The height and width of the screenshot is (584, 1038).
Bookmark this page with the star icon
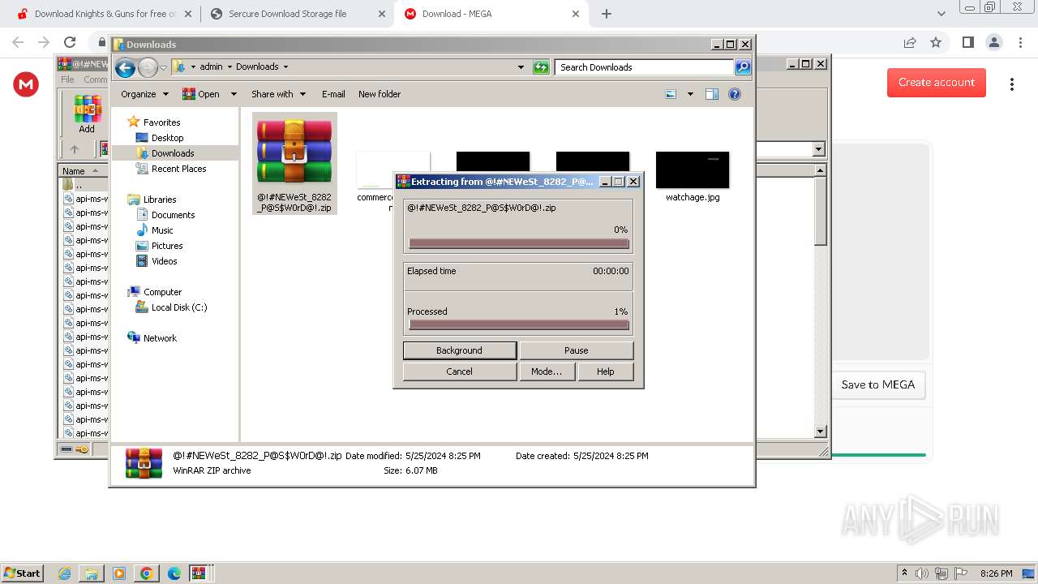coord(936,42)
